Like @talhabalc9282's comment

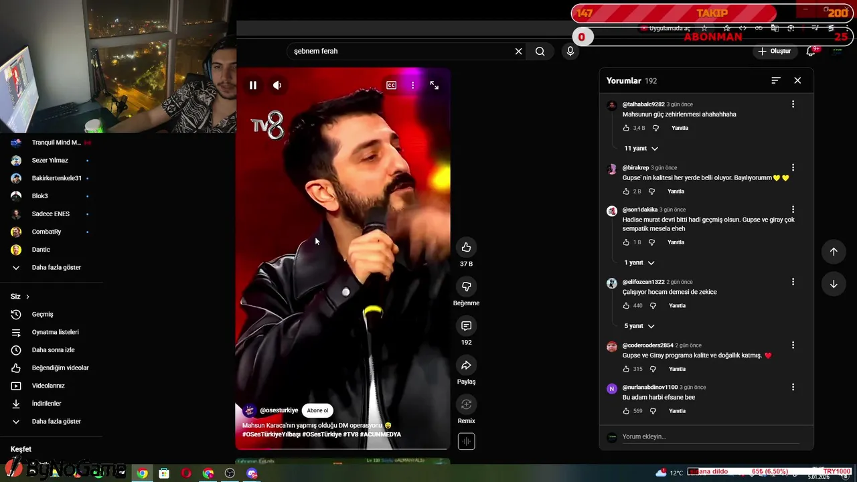tap(626, 128)
